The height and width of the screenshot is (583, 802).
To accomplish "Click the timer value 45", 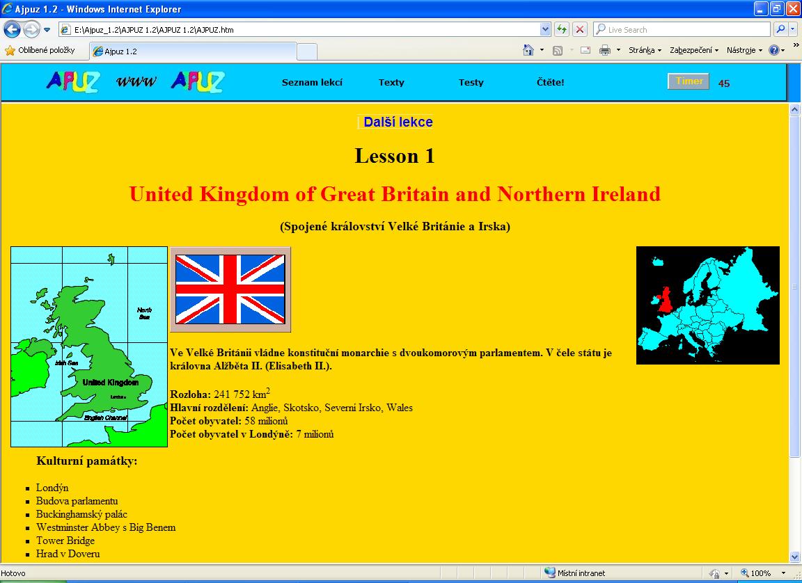I will point(724,83).
